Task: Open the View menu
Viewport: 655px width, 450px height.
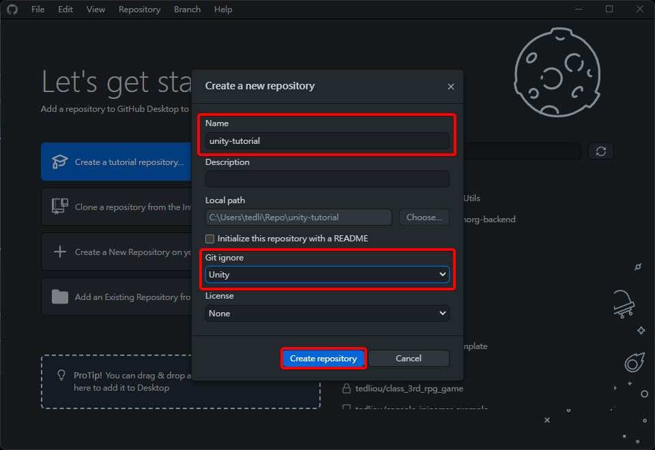Action: 96,9
